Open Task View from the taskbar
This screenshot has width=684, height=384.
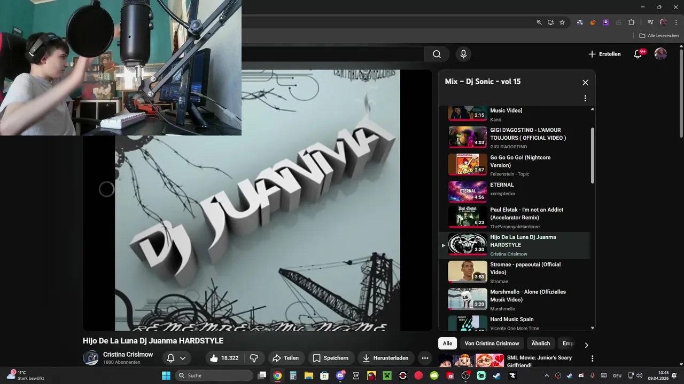click(262, 375)
